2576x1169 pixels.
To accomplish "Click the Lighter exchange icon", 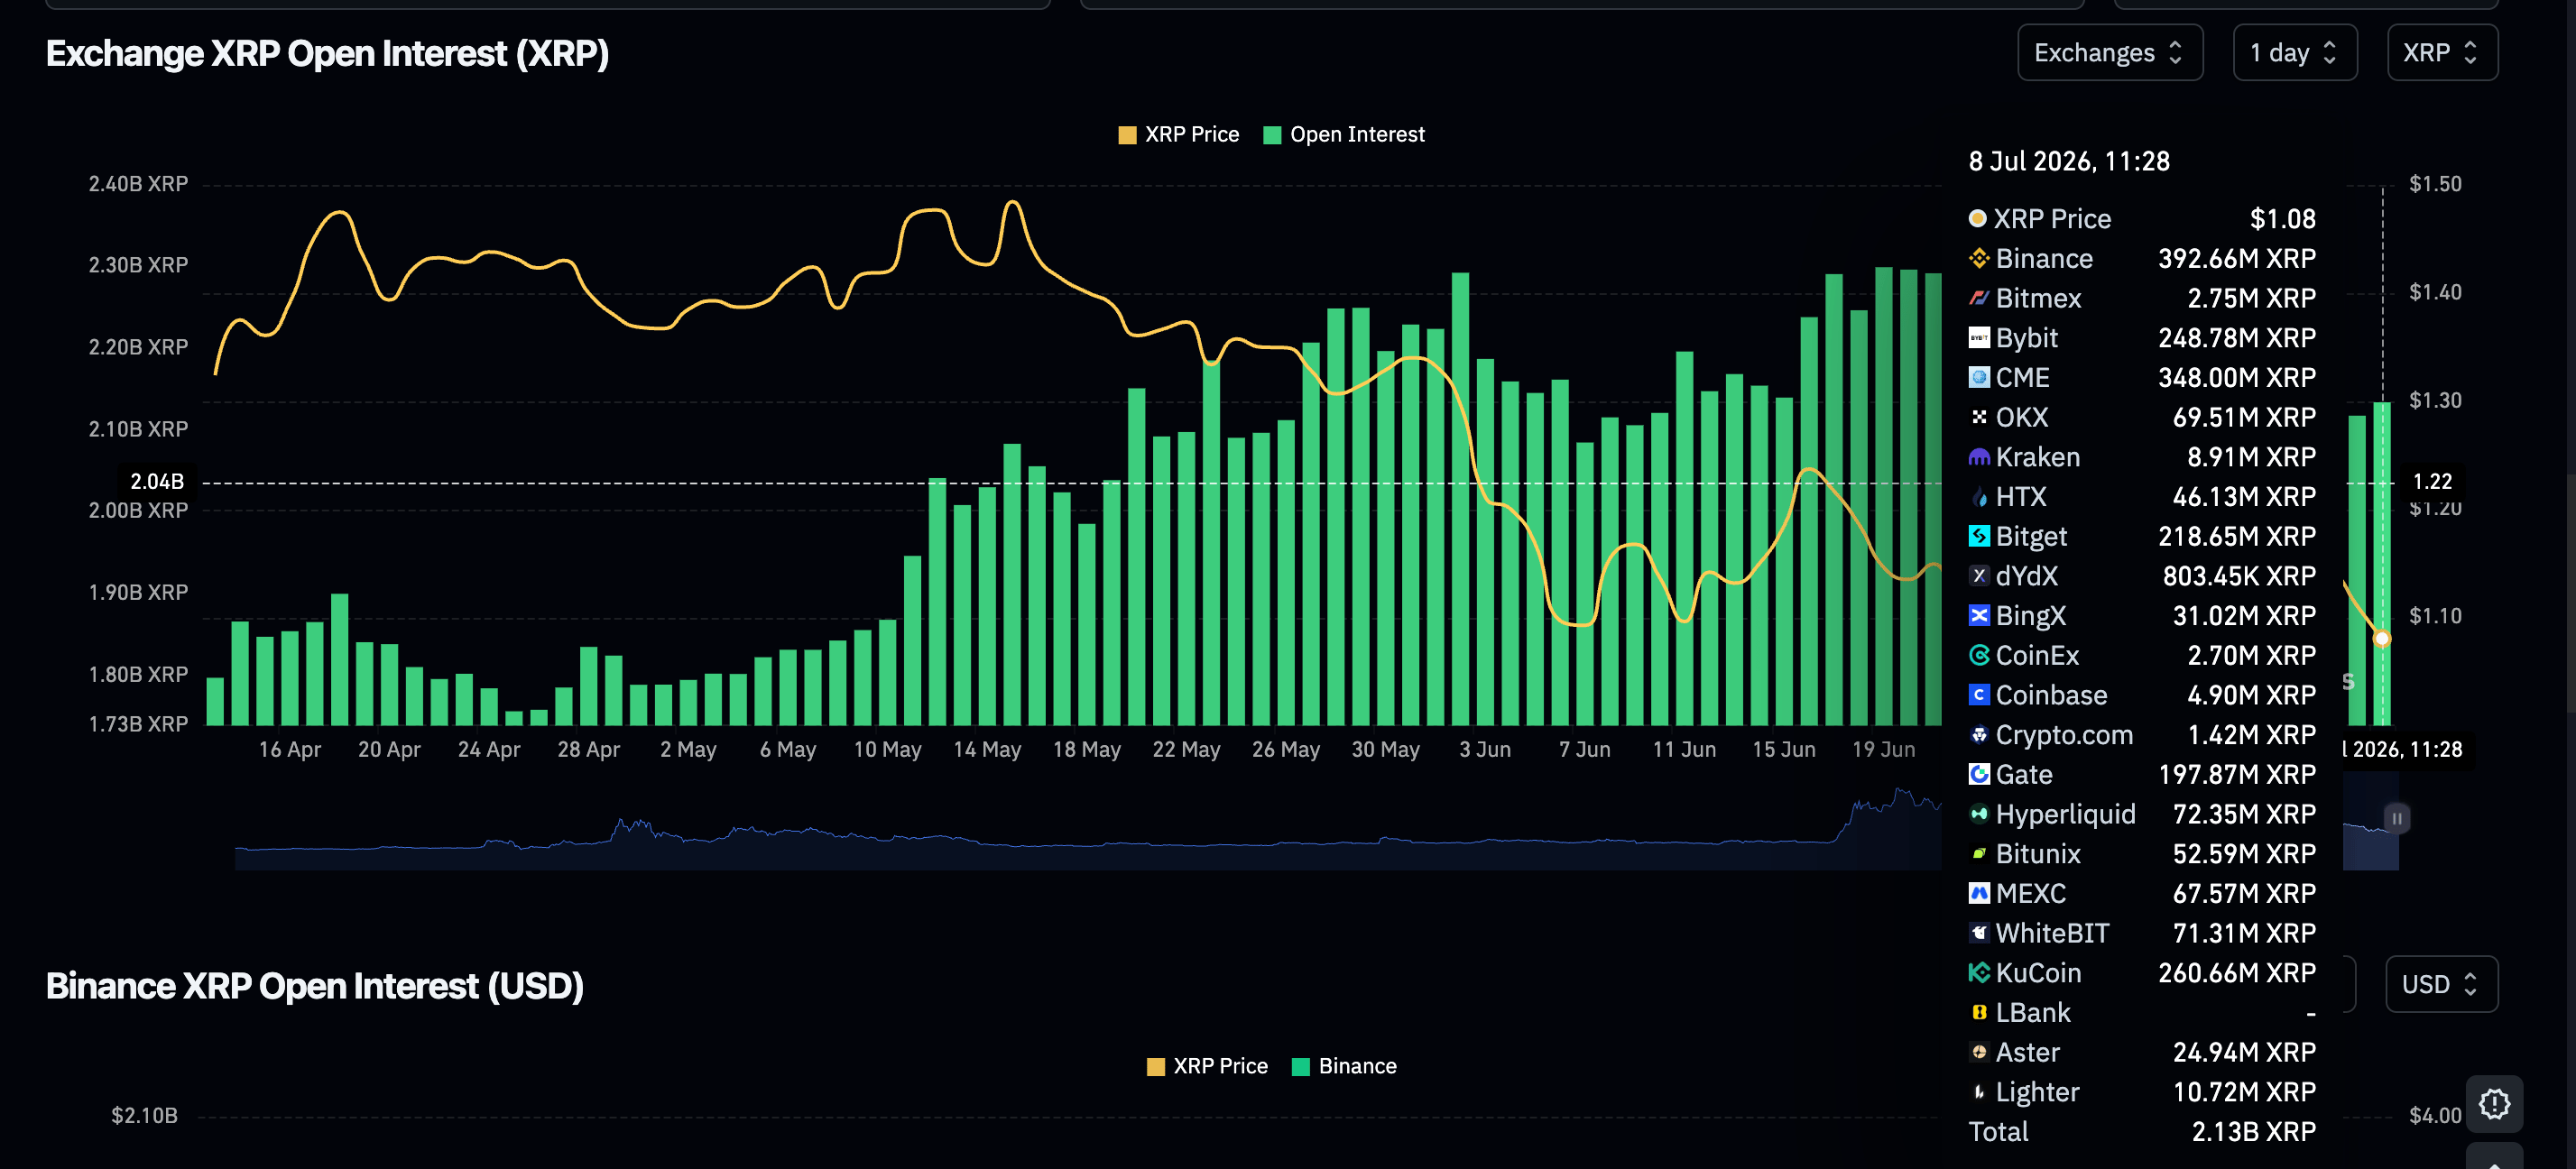I will pyautogui.click(x=1978, y=1092).
